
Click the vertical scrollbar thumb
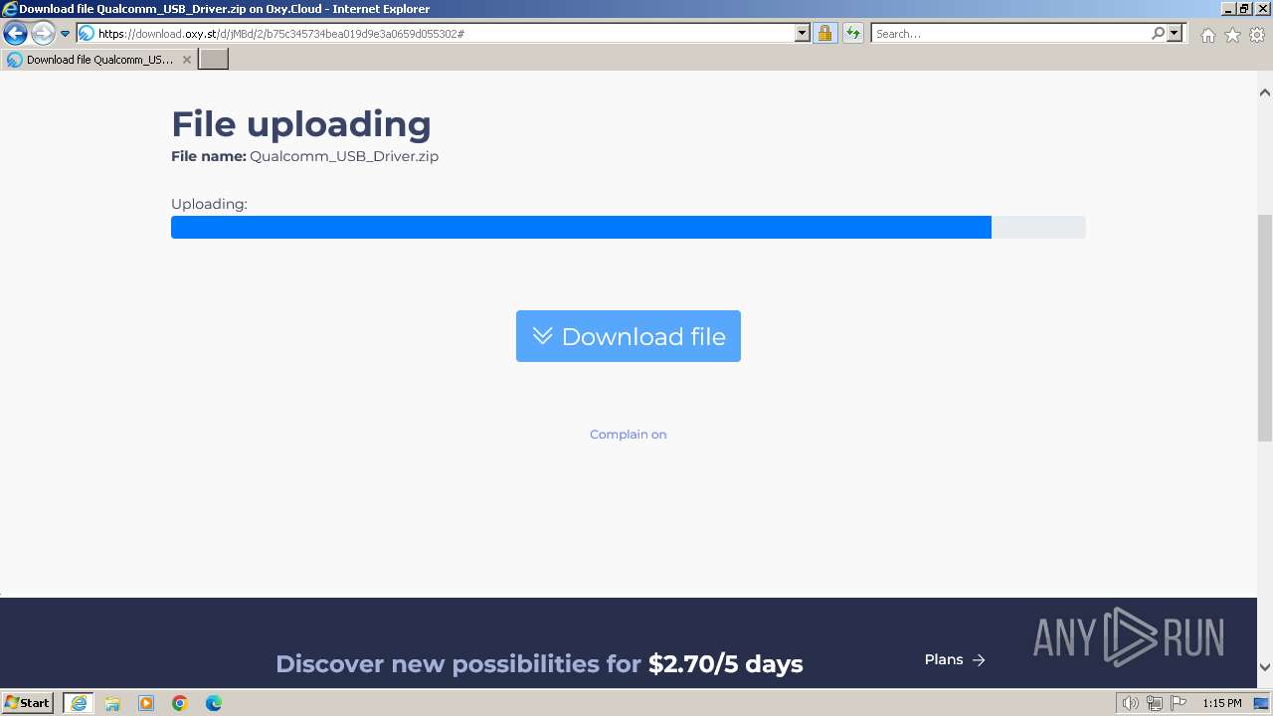click(x=1265, y=328)
